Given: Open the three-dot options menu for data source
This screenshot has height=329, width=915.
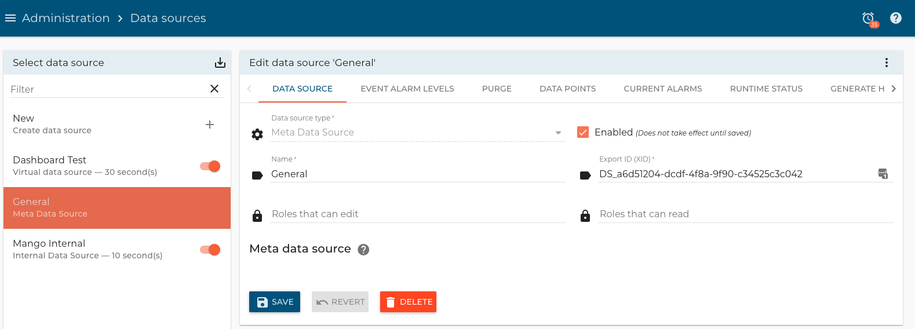Looking at the screenshot, I should pyautogui.click(x=887, y=63).
